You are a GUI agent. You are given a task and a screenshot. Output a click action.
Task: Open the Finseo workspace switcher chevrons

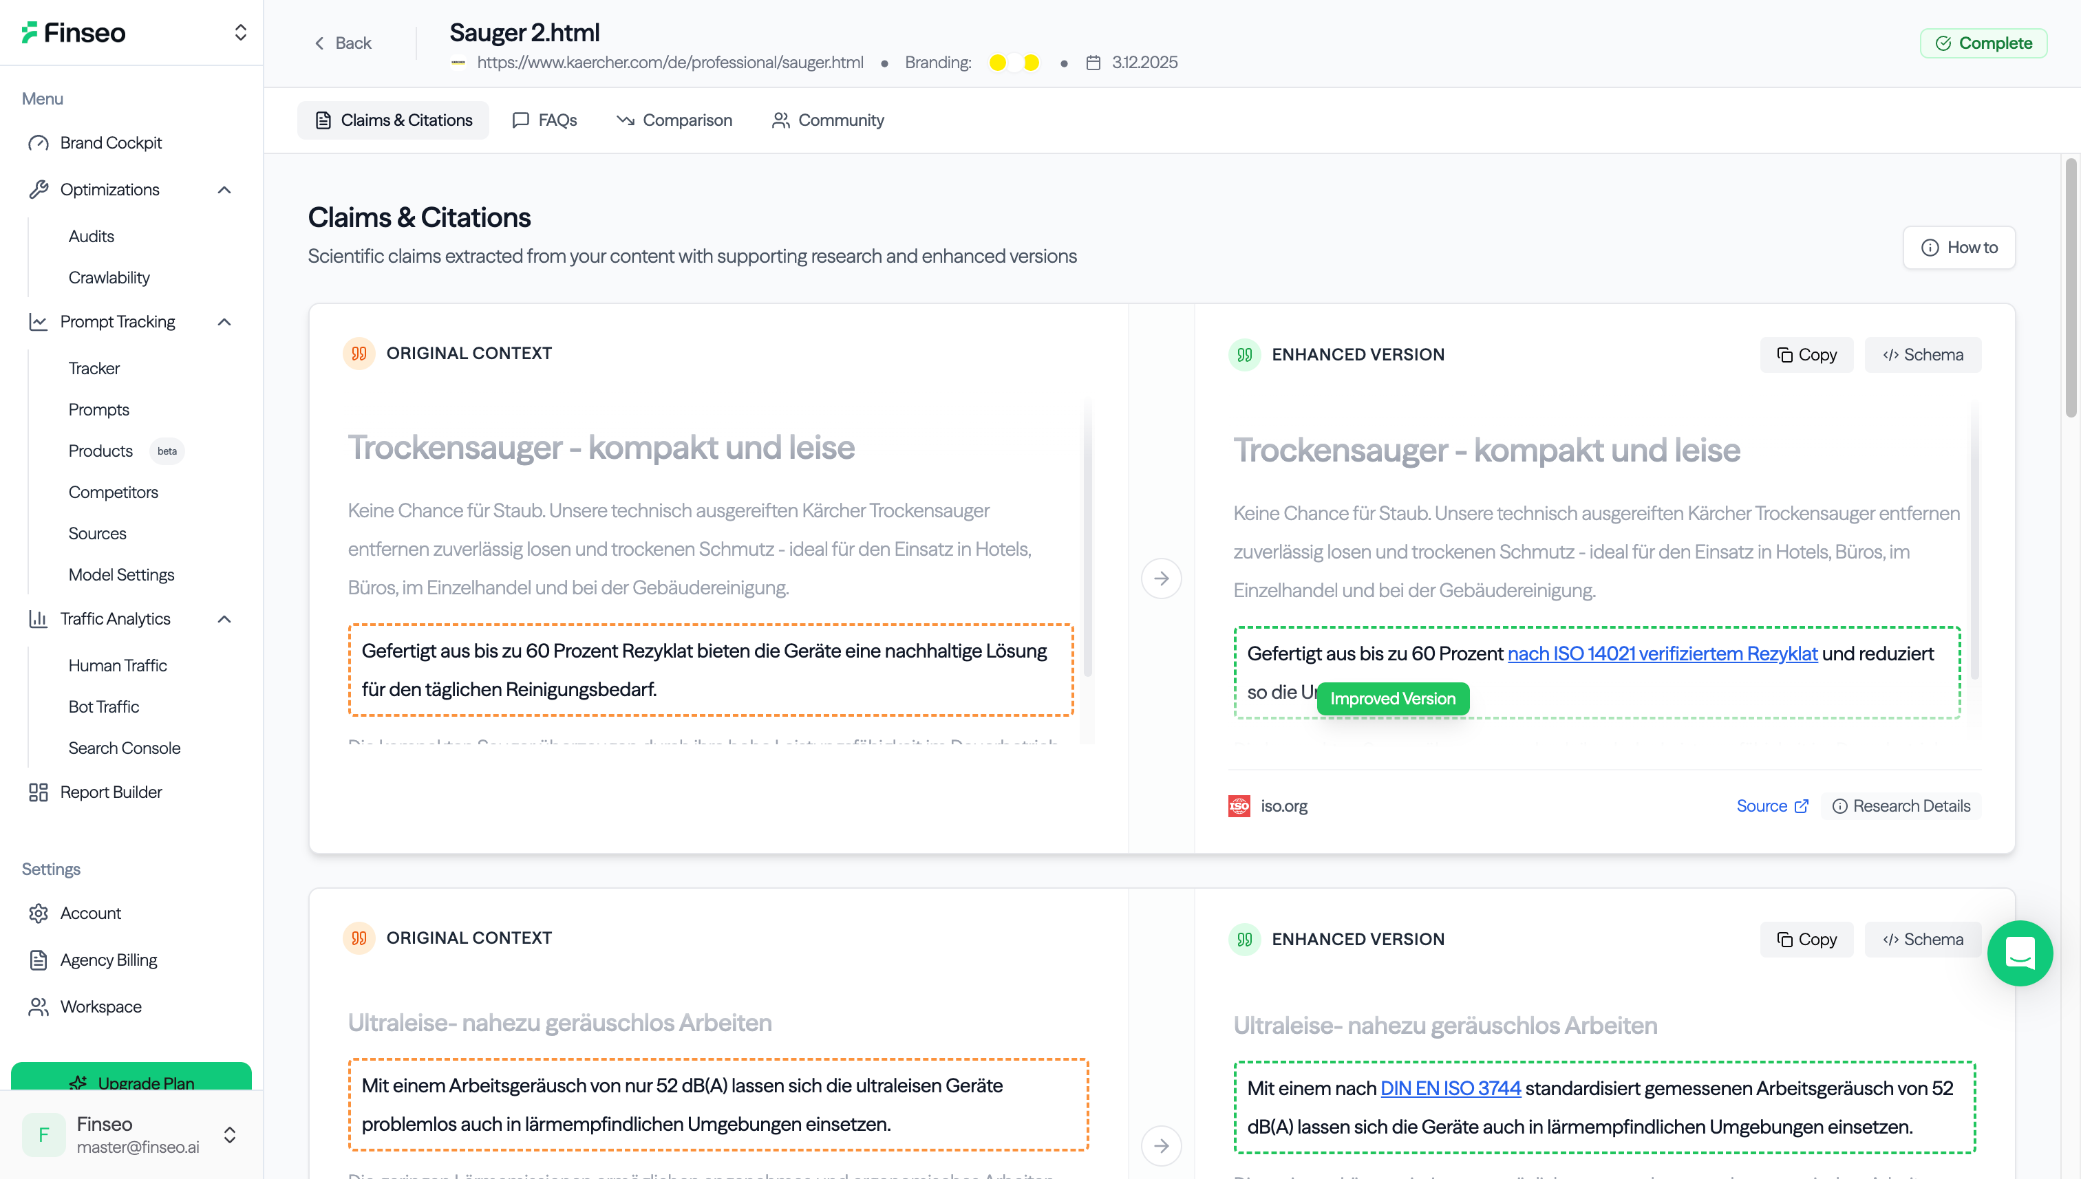(x=241, y=32)
